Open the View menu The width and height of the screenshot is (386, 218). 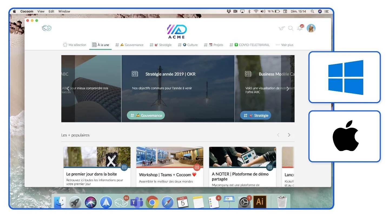click(41, 11)
